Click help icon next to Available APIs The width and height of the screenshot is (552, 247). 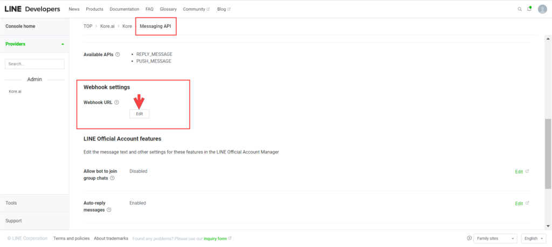point(118,54)
